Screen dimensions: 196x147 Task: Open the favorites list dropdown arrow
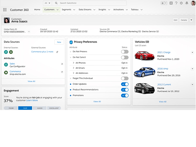[x=166, y=3]
